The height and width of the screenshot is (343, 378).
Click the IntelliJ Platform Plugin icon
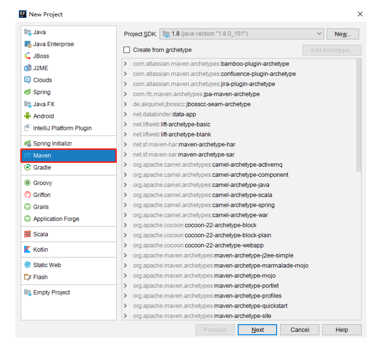click(x=28, y=128)
